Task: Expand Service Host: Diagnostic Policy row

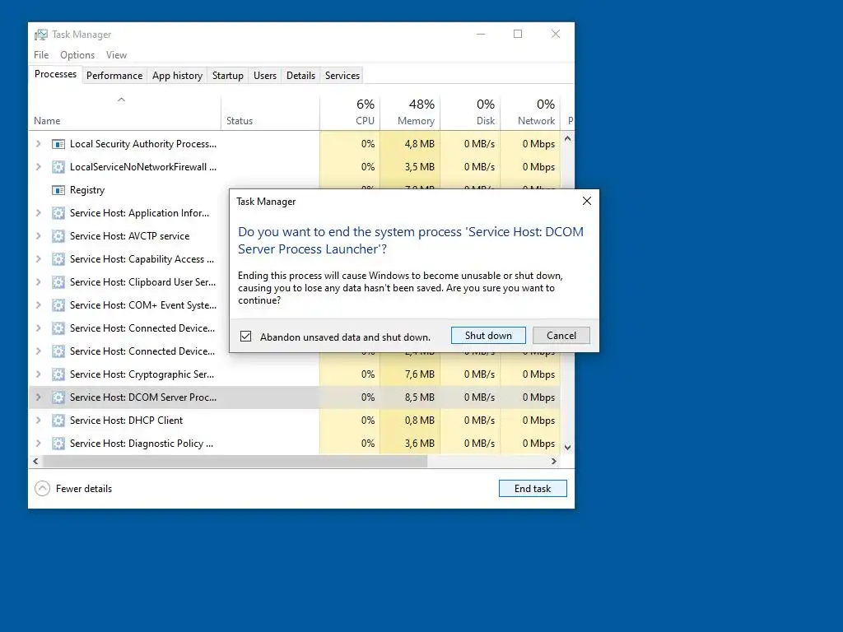Action: coord(38,444)
